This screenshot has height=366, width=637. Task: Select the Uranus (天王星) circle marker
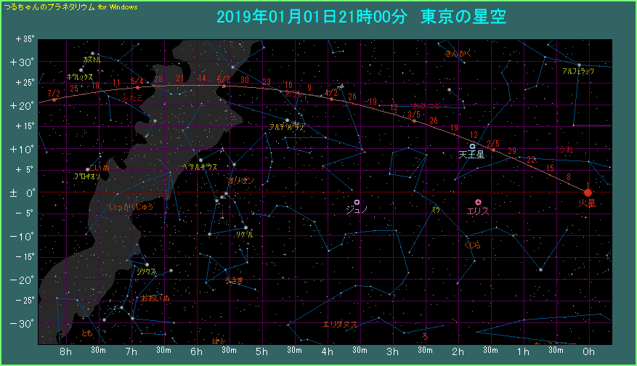point(472,146)
